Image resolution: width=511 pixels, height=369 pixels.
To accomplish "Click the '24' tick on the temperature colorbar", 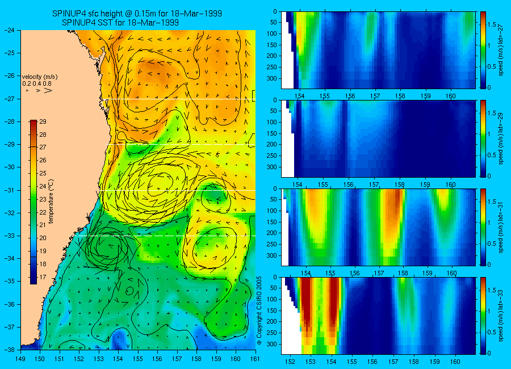I will click(43, 186).
